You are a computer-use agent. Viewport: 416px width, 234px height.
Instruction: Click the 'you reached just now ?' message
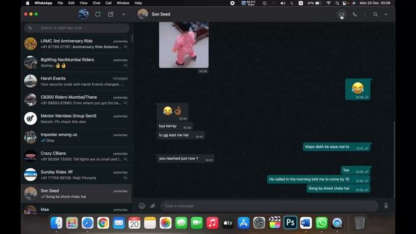pos(185,159)
